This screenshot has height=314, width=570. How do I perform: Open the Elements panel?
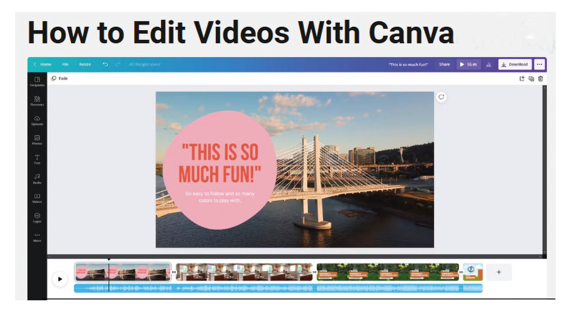37,101
